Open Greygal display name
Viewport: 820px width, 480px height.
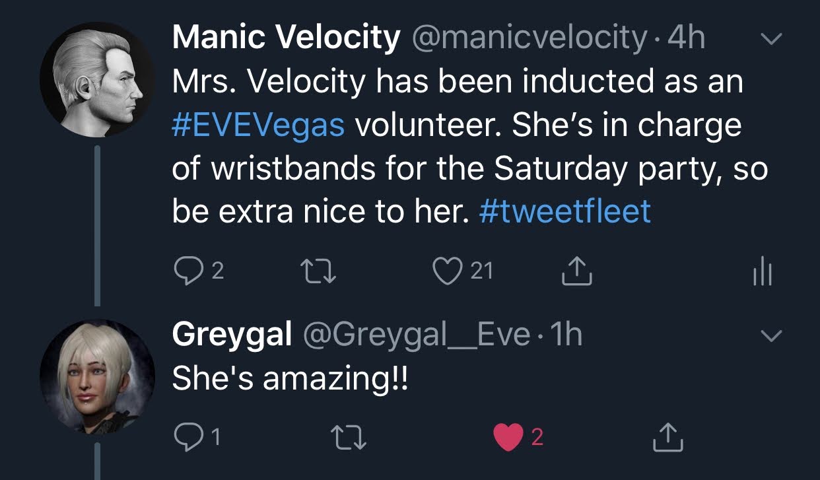[x=232, y=336]
